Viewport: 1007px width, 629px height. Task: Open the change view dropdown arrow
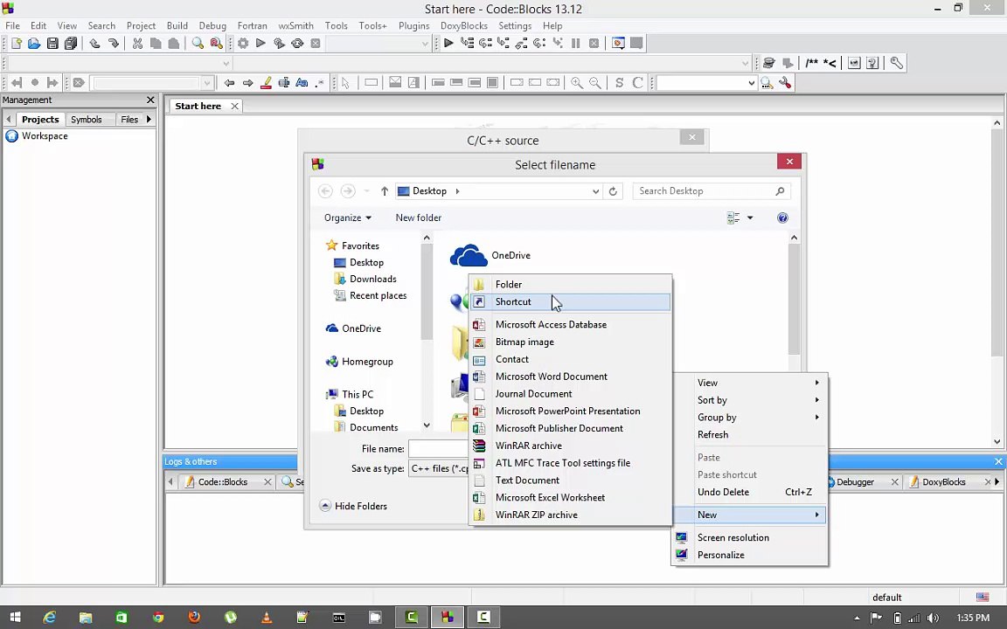pos(749,218)
